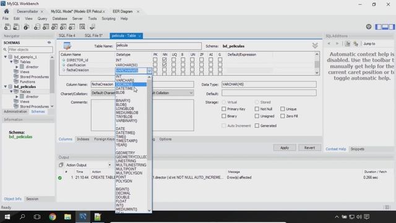The height and width of the screenshot is (223, 396).
Task: Enable Primary Key checkbox in column details
Action: coord(224,109)
